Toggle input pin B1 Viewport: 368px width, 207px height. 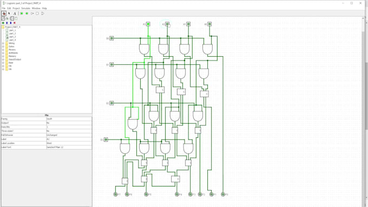tap(111, 64)
